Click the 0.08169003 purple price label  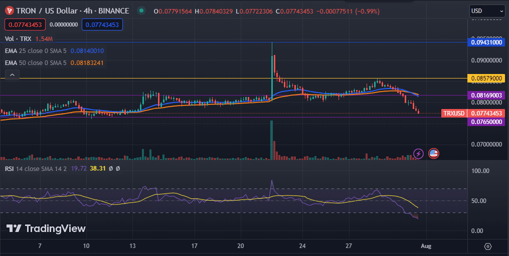tap(486, 95)
